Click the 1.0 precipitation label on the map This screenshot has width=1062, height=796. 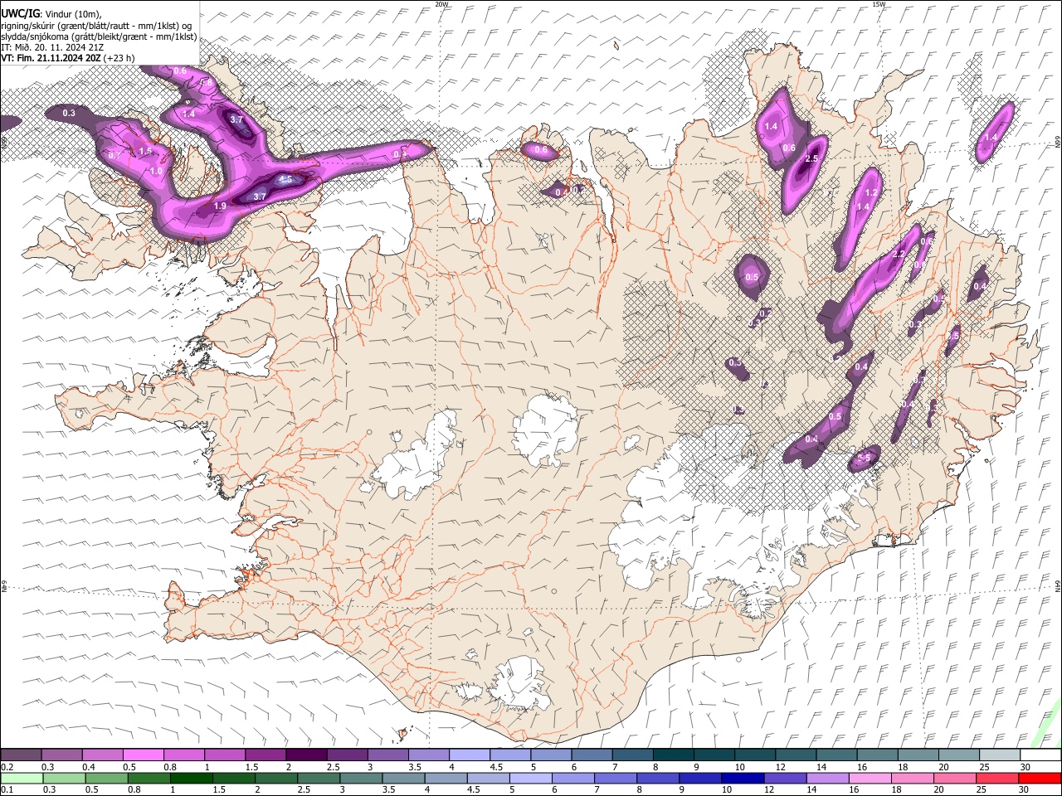point(156,171)
